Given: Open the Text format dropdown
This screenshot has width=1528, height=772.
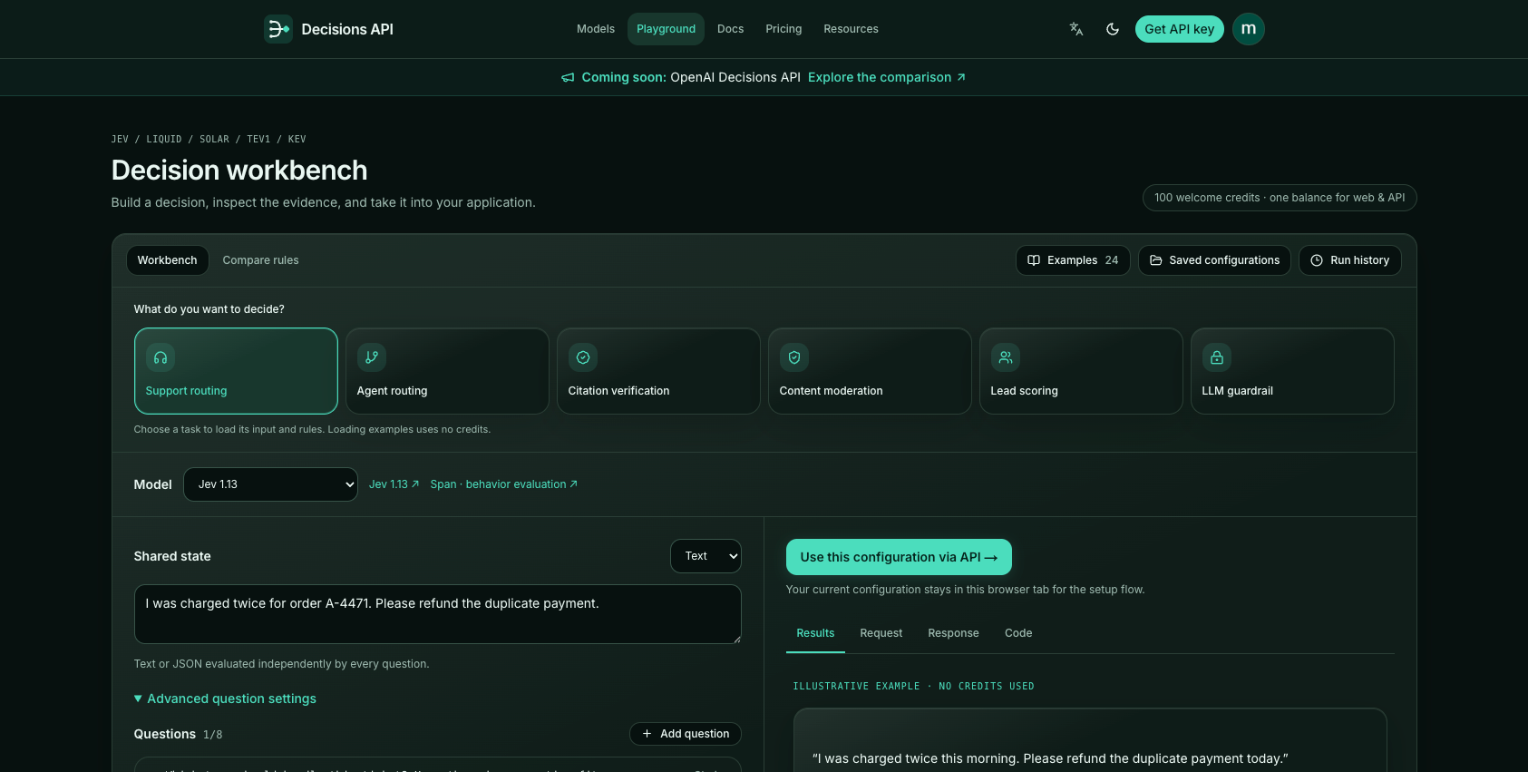Looking at the screenshot, I should 706,556.
